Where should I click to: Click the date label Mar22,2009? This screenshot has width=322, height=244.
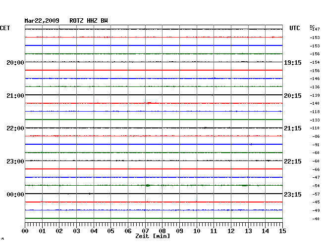click(x=42, y=21)
